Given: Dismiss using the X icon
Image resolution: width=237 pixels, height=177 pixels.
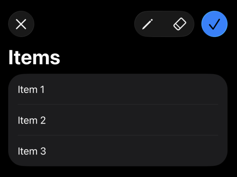Looking at the screenshot, I should 21,24.
